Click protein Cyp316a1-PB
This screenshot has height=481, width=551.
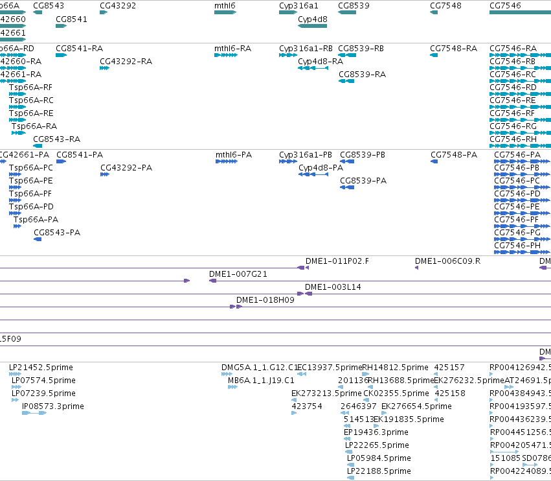coord(306,155)
